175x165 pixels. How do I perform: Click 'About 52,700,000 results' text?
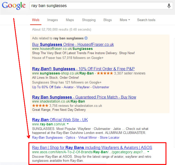(x=61, y=30)
